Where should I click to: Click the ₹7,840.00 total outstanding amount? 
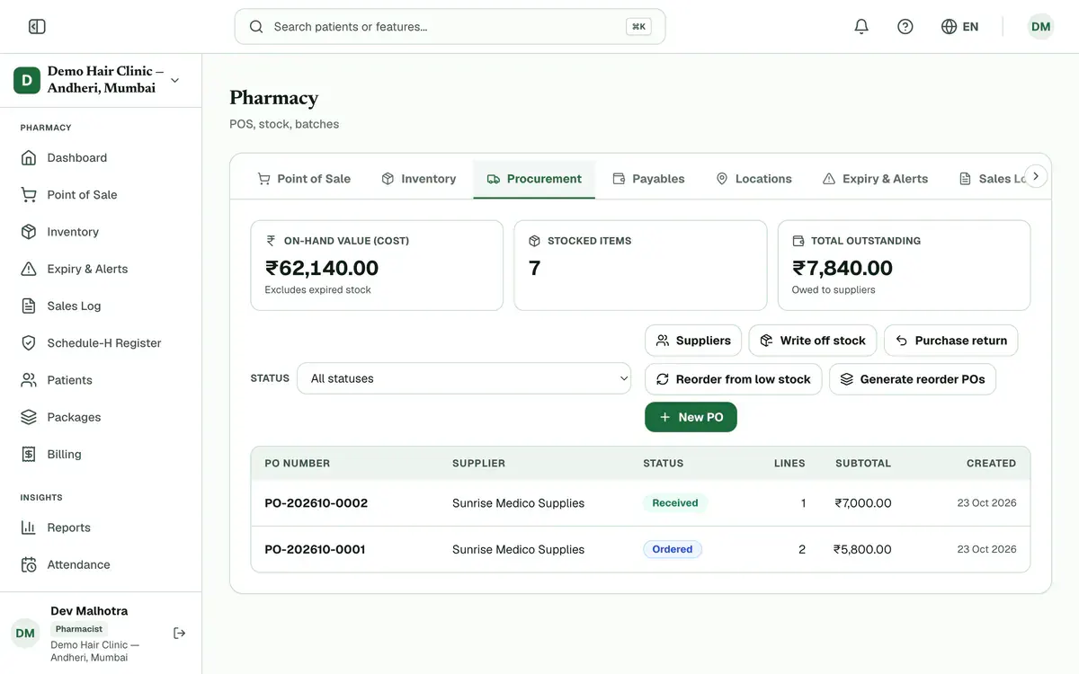pyautogui.click(x=843, y=268)
